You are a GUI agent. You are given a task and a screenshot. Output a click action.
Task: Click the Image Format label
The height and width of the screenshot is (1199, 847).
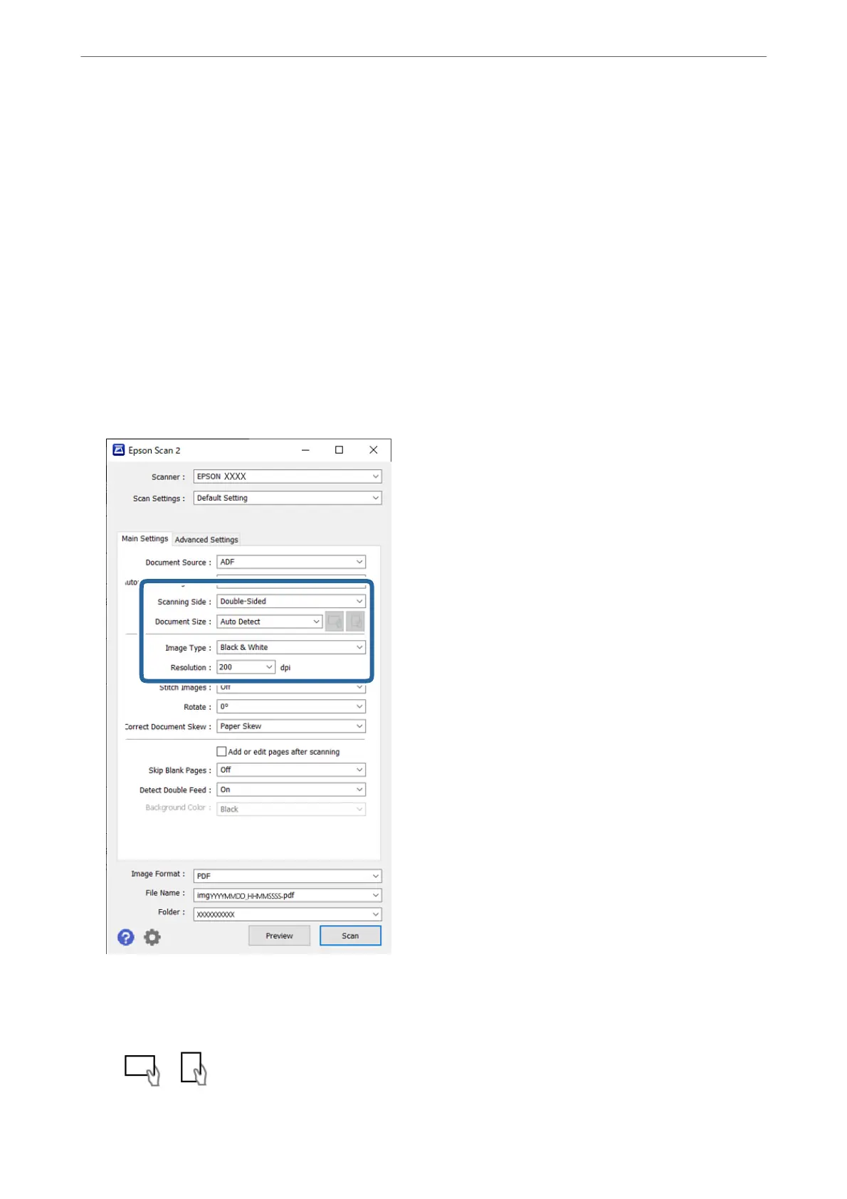(x=158, y=874)
